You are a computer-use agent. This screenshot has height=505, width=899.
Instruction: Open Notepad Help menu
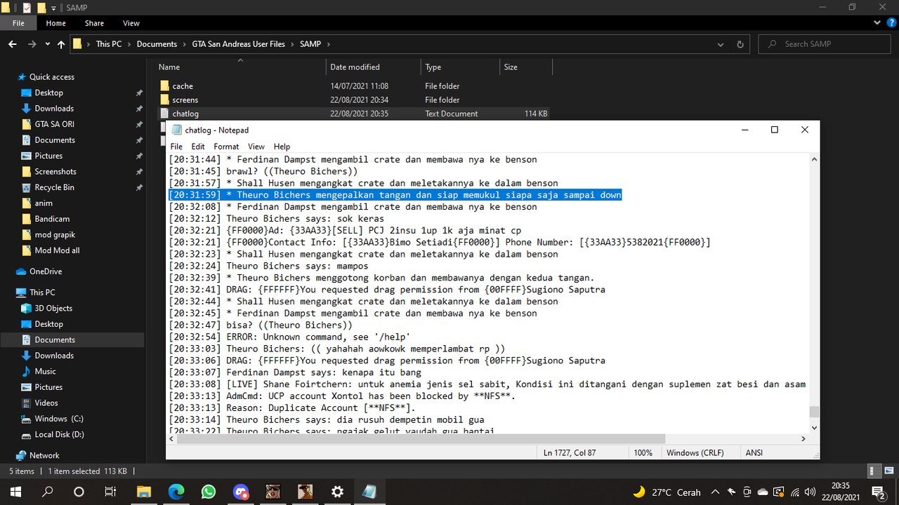coord(282,147)
